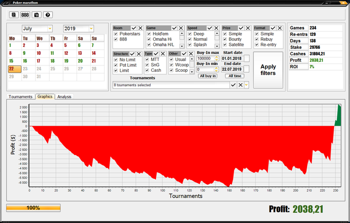Uncheck all in Other filter
The image size is (350, 223).
tap(191, 54)
